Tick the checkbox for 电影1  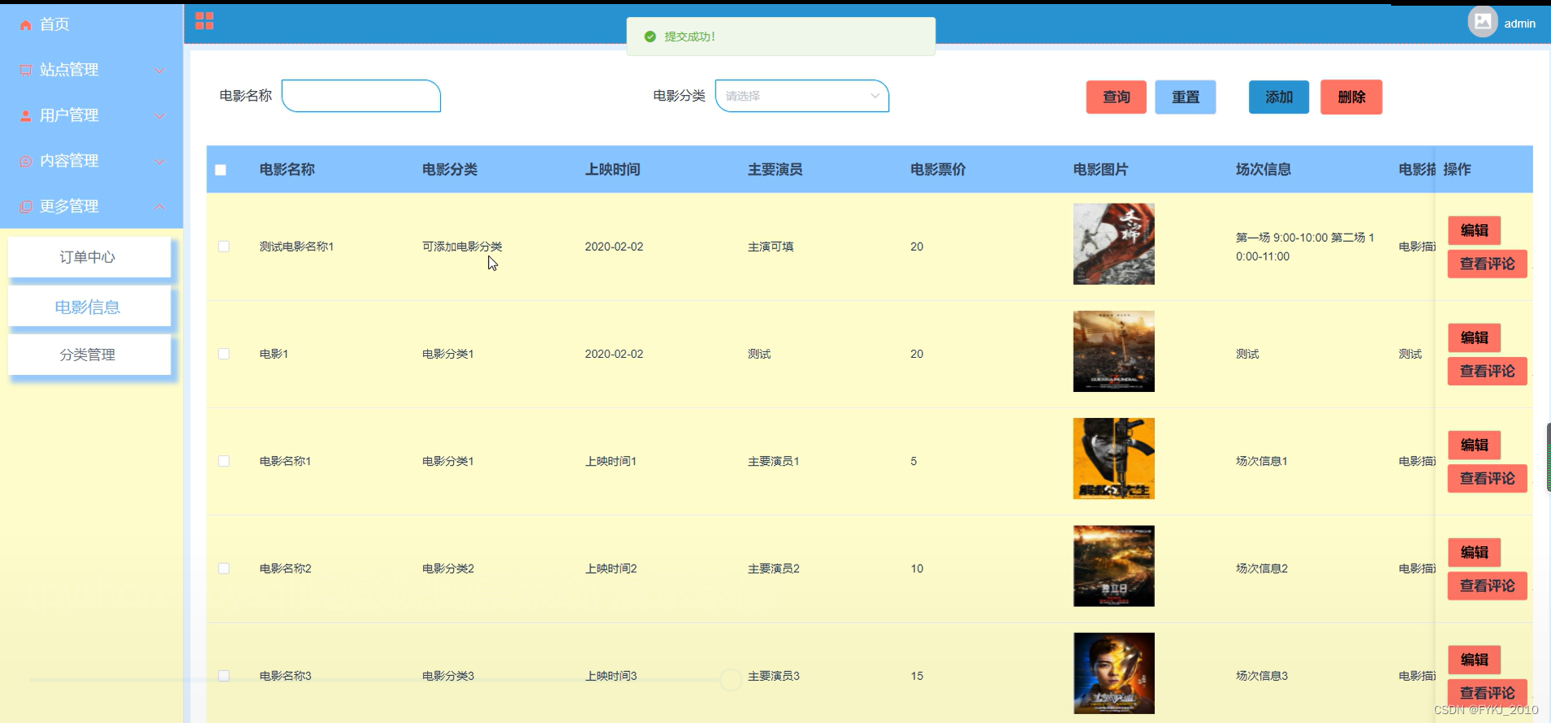(224, 354)
